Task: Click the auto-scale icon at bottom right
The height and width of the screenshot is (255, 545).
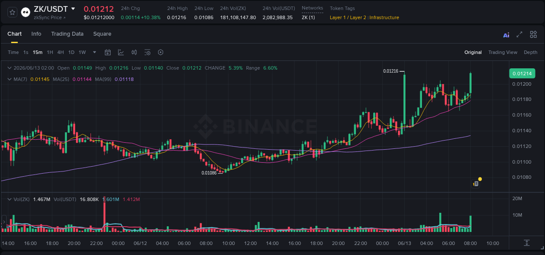Action: [527, 243]
